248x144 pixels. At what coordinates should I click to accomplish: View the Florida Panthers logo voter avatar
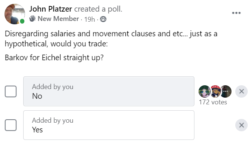pyautogui.click(x=216, y=91)
